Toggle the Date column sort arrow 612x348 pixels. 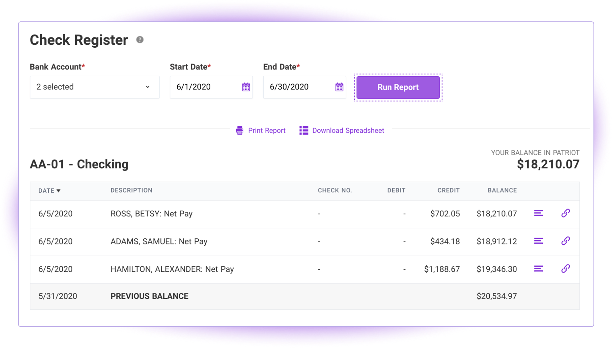[x=59, y=191]
